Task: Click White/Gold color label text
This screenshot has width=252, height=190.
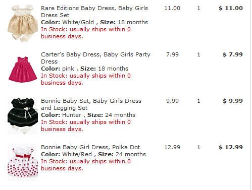Action: click(x=78, y=22)
